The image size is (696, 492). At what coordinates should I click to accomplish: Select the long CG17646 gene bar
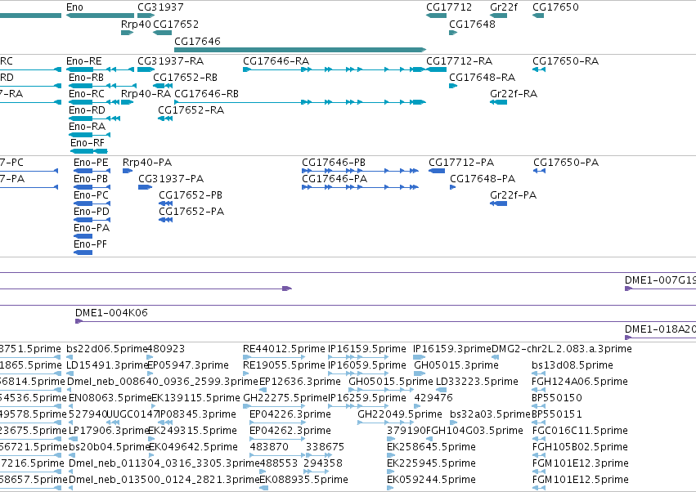coord(300,50)
